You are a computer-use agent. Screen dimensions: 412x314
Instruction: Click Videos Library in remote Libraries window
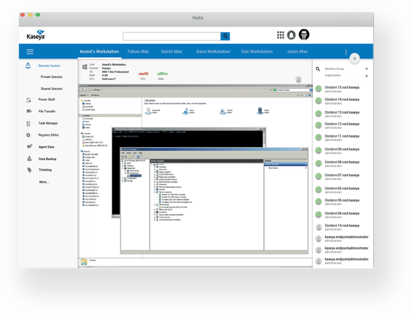point(263,111)
